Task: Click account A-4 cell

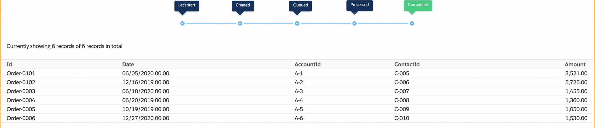Action: (299, 100)
